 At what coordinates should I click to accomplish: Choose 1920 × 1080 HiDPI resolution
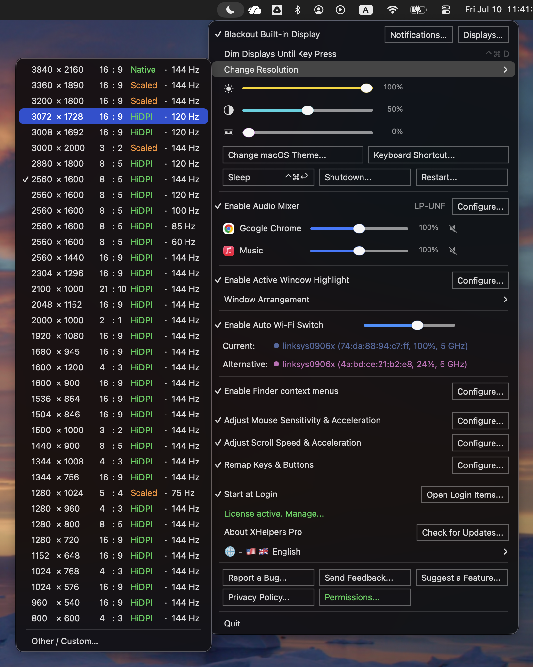(114, 336)
